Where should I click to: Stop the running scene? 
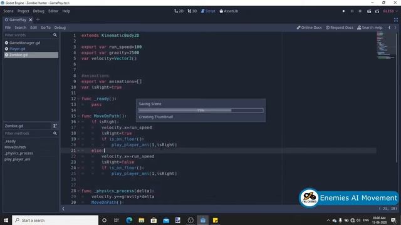360,11
